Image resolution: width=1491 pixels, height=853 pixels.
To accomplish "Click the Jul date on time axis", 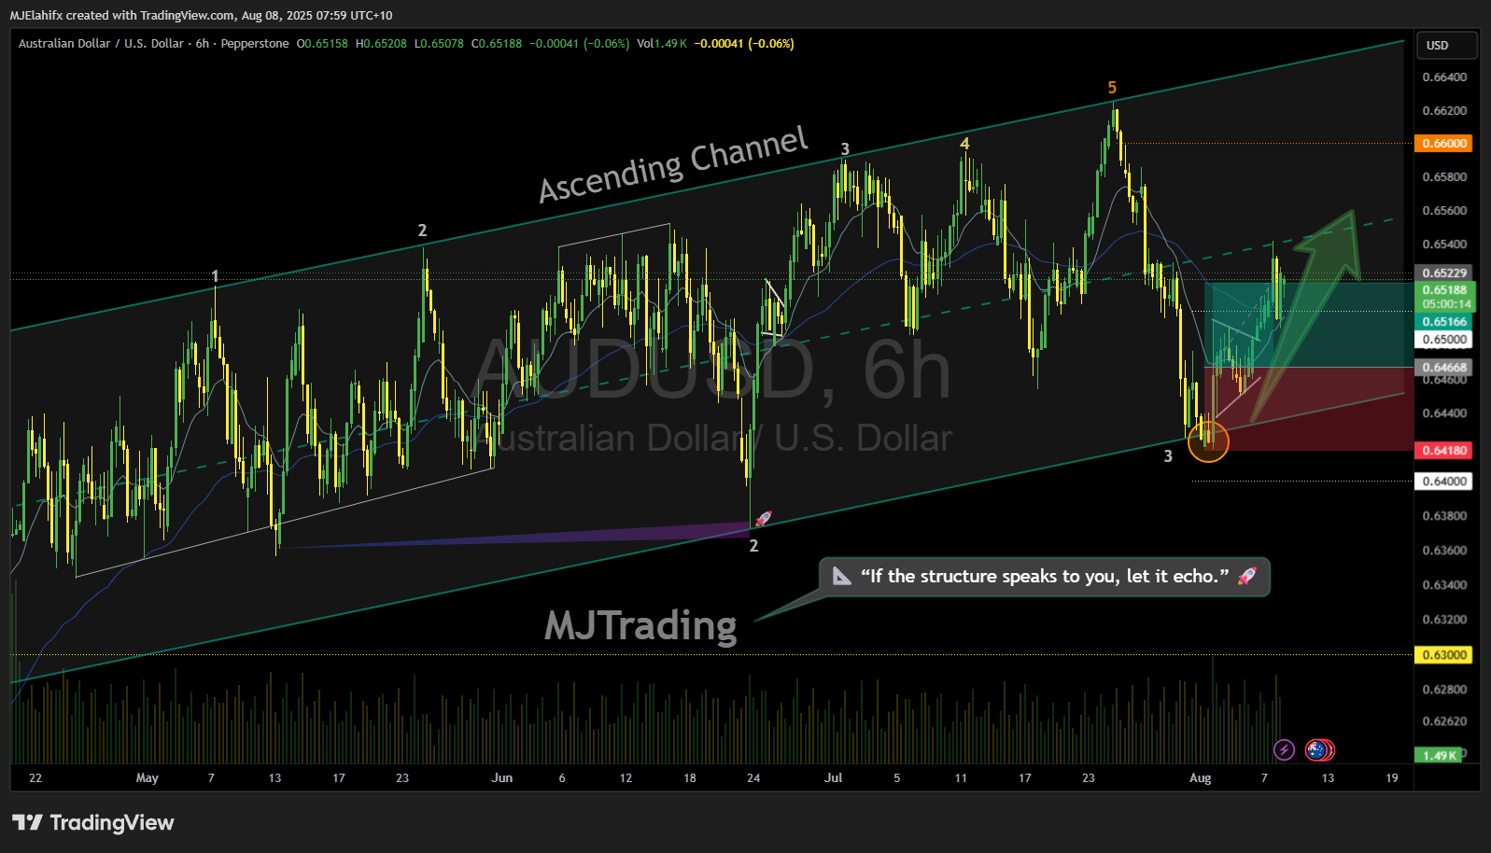I will pyautogui.click(x=834, y=778).
